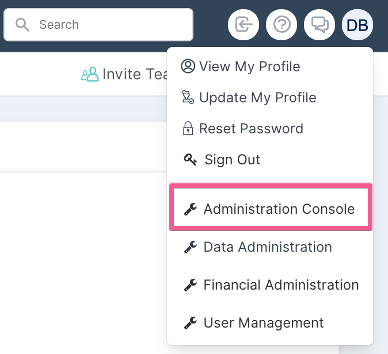Image resolution: width=388 pixels, height=354 pixels.
Task: Click the key icon beside Sign Out
Action: 191,159
